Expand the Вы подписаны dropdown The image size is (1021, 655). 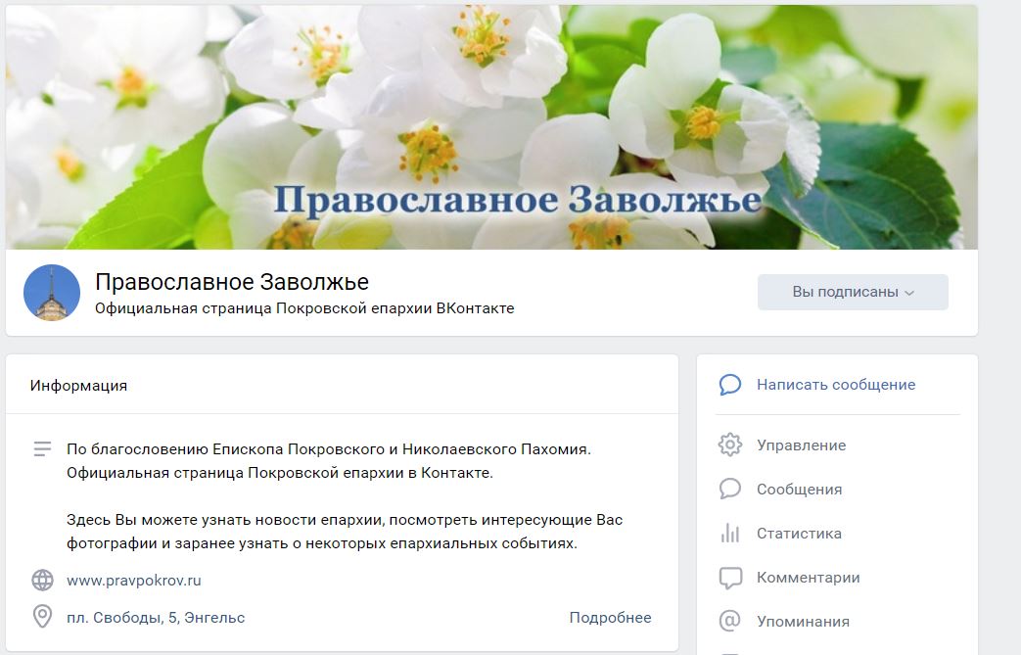click(853, 292)
